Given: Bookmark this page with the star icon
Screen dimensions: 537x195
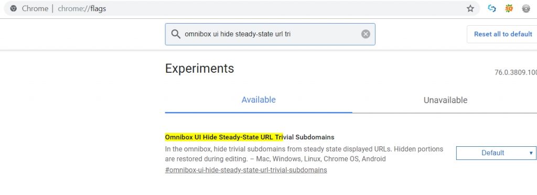Looking at the screenshot, I should pyautogui.click(x=470, y=8).
